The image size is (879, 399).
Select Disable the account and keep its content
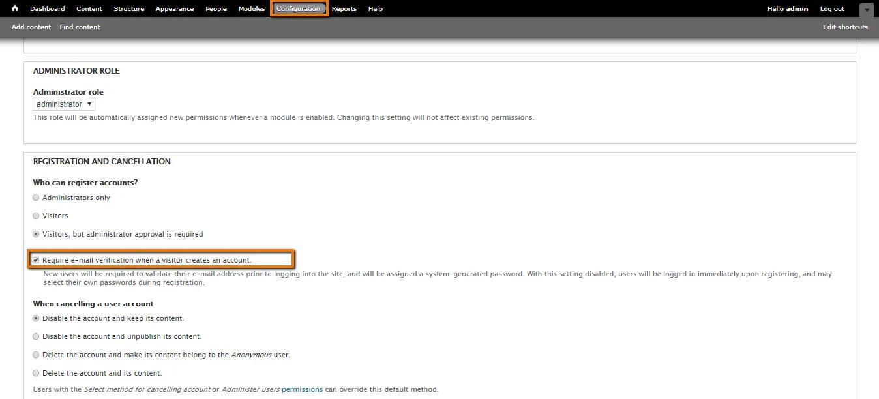point(36,318)
